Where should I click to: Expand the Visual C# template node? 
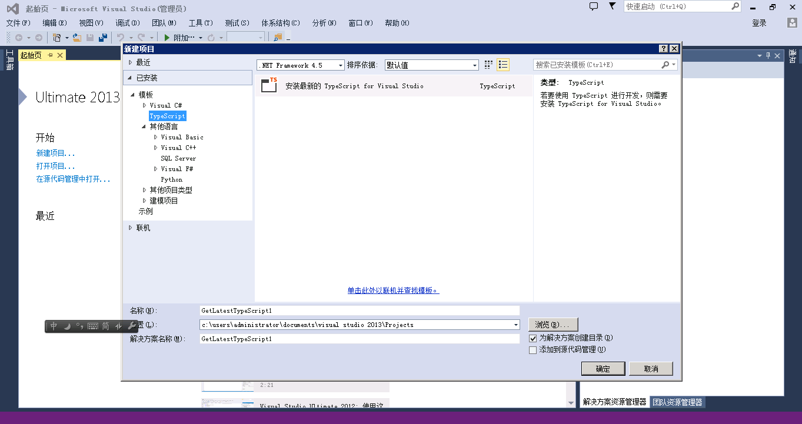[x=145, y=105]
